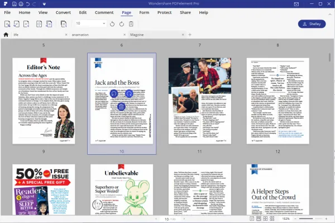
Task: Click the 152% zoom percentage value
Action: click(x=286, y=219)
